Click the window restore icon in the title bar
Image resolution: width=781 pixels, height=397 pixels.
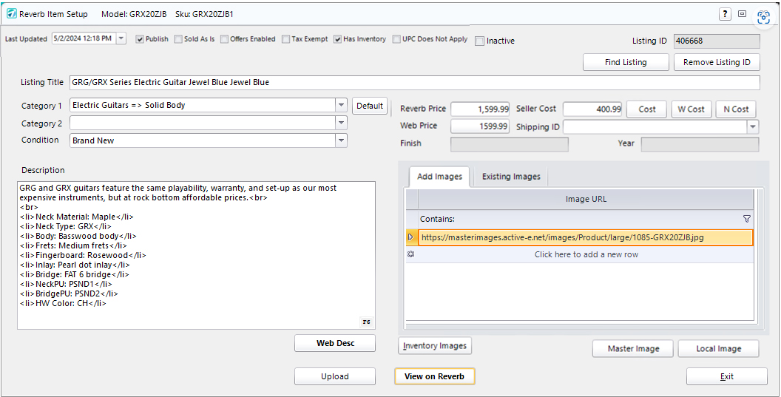[x=742, y=14]
